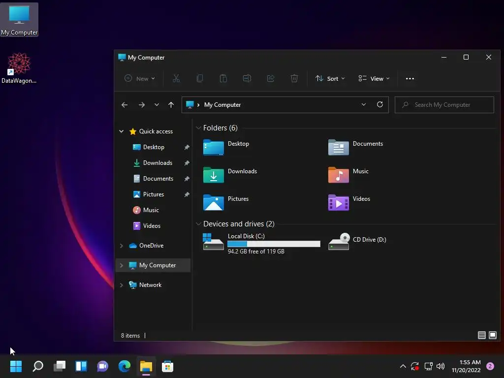Open the Downloads folder icon in Folders
This screenshot has height=378, width=504.
click(214, 175)
